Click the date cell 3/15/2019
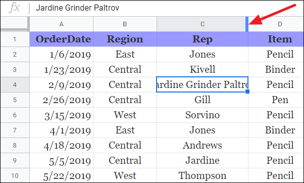This screenshot has width=304, height=183. click(61, 115)
